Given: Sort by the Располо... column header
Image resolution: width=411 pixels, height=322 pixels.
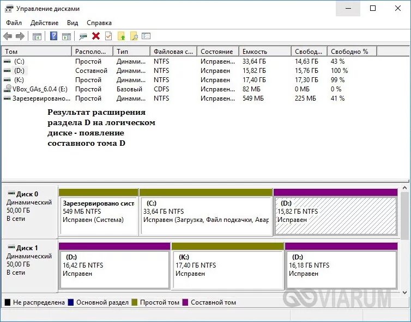Looking at the screenshot, I should (92, 51).
